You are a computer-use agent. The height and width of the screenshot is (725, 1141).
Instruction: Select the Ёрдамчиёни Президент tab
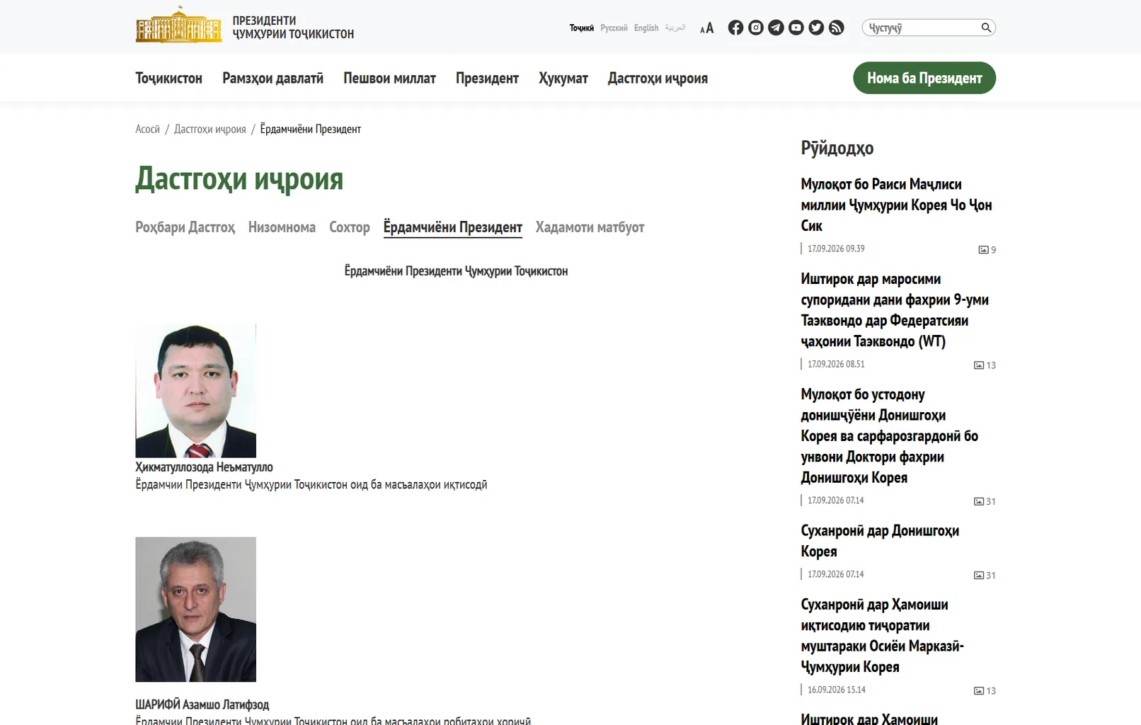tap(453, 227)
